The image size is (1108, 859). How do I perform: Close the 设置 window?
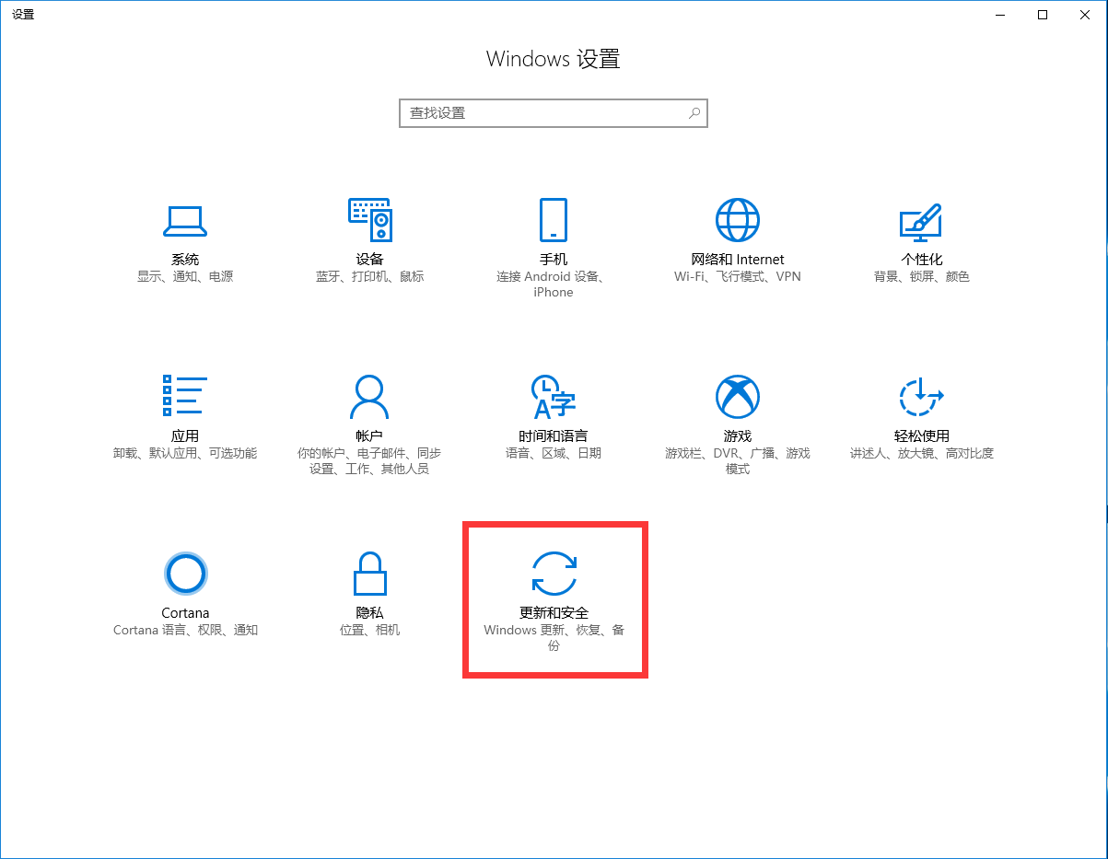point(1085,15)
